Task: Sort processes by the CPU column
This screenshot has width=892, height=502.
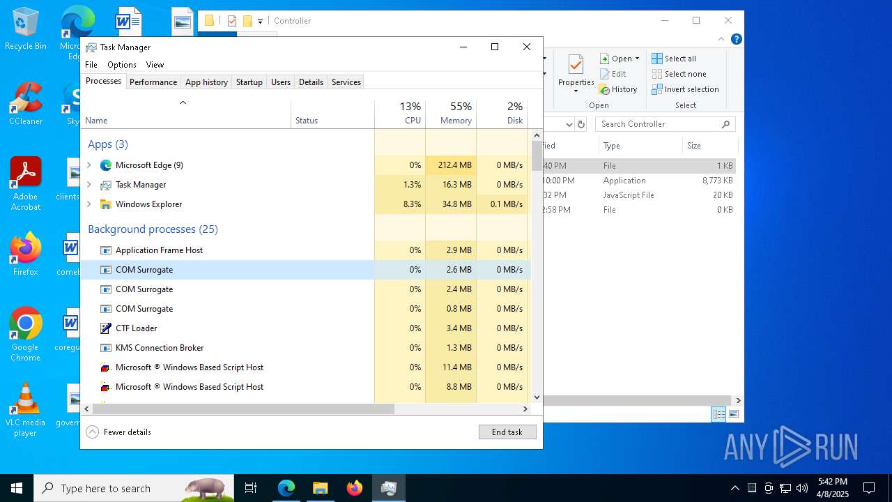Action: click(400, 114)
